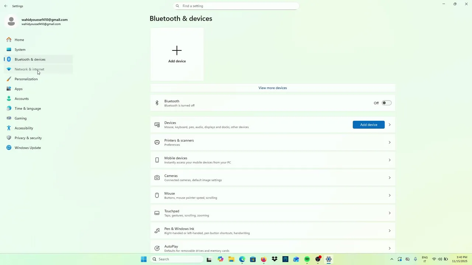The image size is (472, 265).
Task: Click the user profile avatar picture
Action: coord(11,22)
